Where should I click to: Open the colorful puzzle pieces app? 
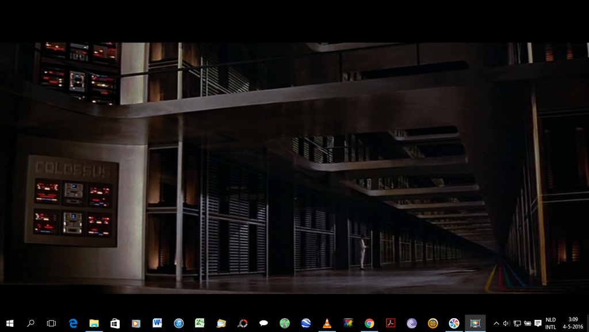click(348, 323)
